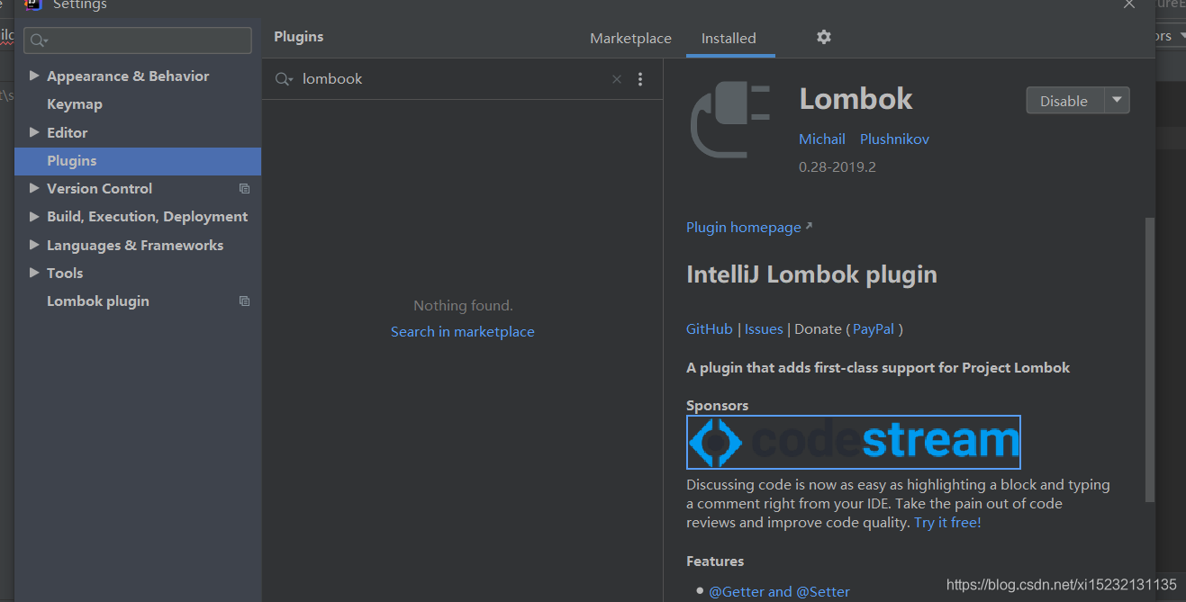Disable the Lombok plugin
The width and height of the screenshot is (1186, 602).
(x=1064, y=101)
